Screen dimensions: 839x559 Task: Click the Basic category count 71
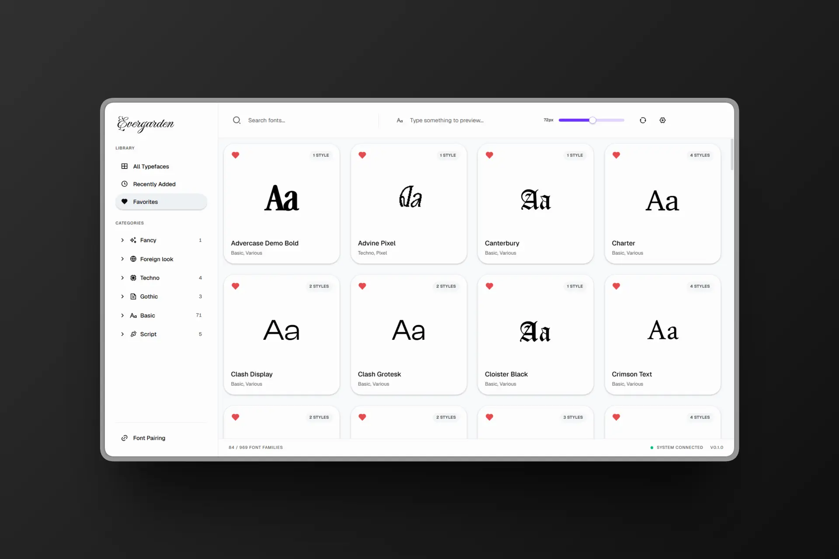(199, 315)
